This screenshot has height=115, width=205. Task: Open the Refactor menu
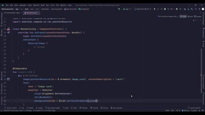coord(36,5)
